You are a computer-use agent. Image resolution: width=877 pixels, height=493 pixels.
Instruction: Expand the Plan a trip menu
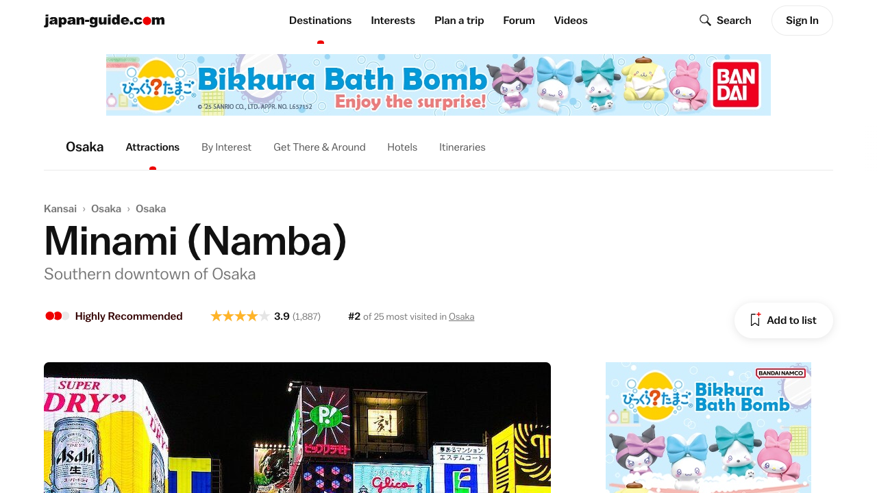click(x=459, y=21)
